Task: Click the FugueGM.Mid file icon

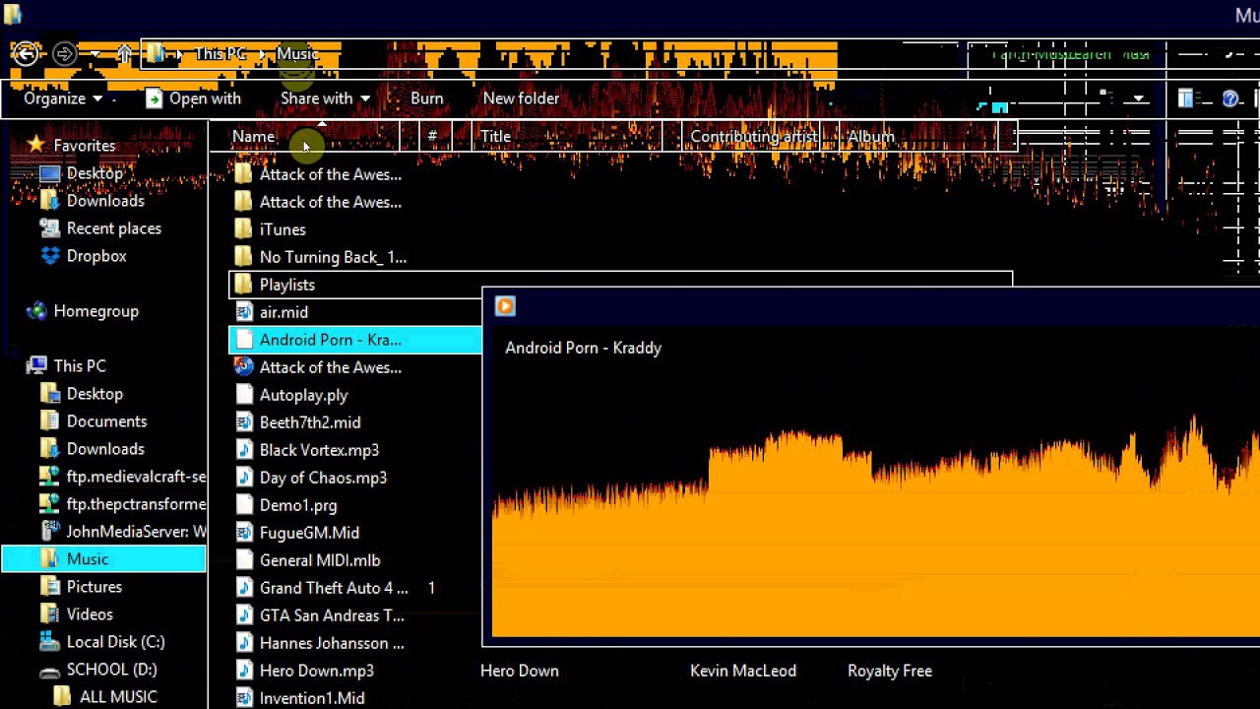Action: pos(244,533)
